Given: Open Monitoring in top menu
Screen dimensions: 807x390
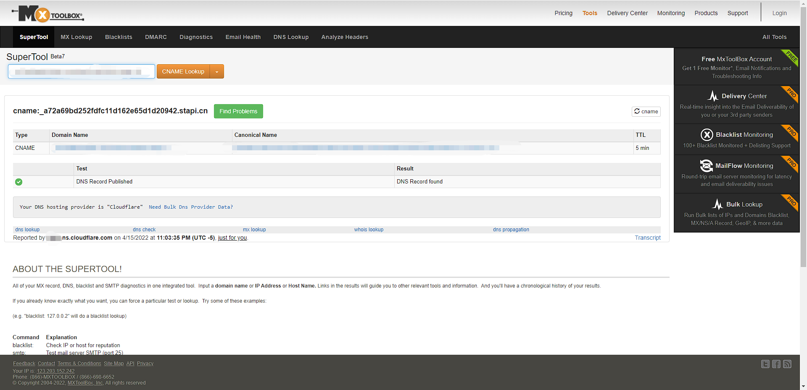Looking at the screenshot, I should (x=671, y=13).
